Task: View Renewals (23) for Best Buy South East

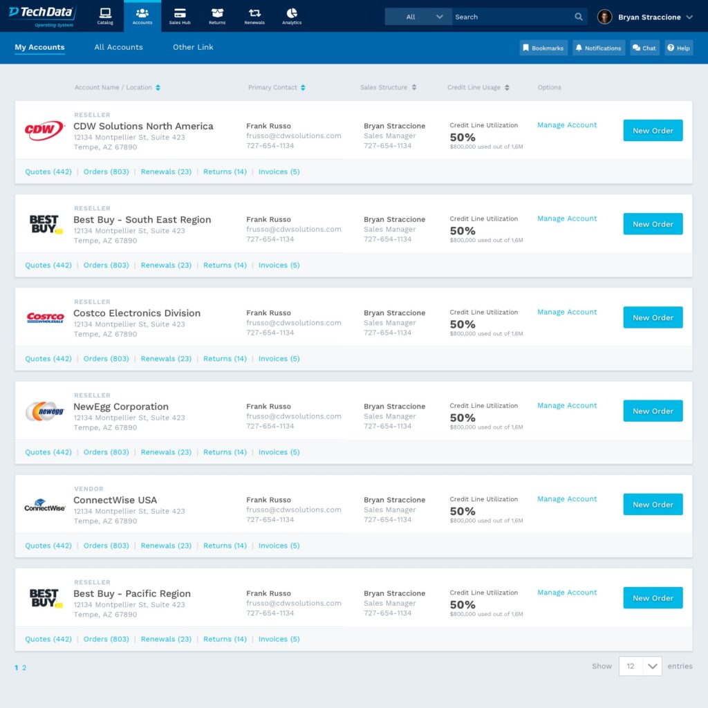Action: 166,265
